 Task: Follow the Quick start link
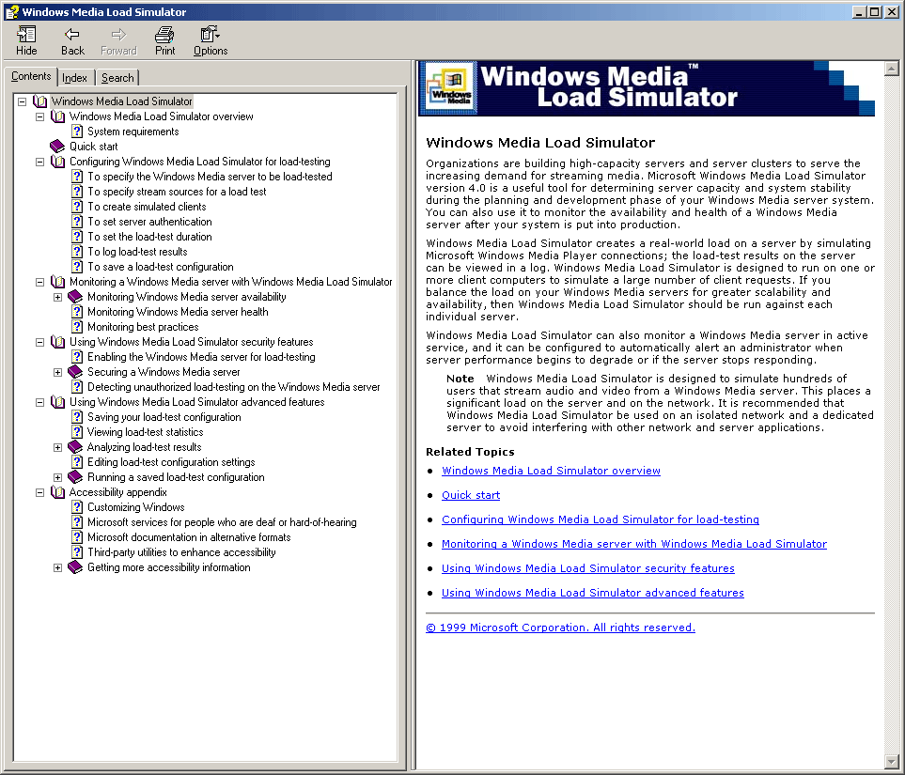(x=471, y=495)
